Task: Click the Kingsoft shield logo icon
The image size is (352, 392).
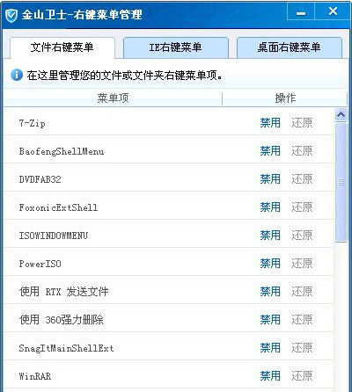Action: tap(11, 16)
